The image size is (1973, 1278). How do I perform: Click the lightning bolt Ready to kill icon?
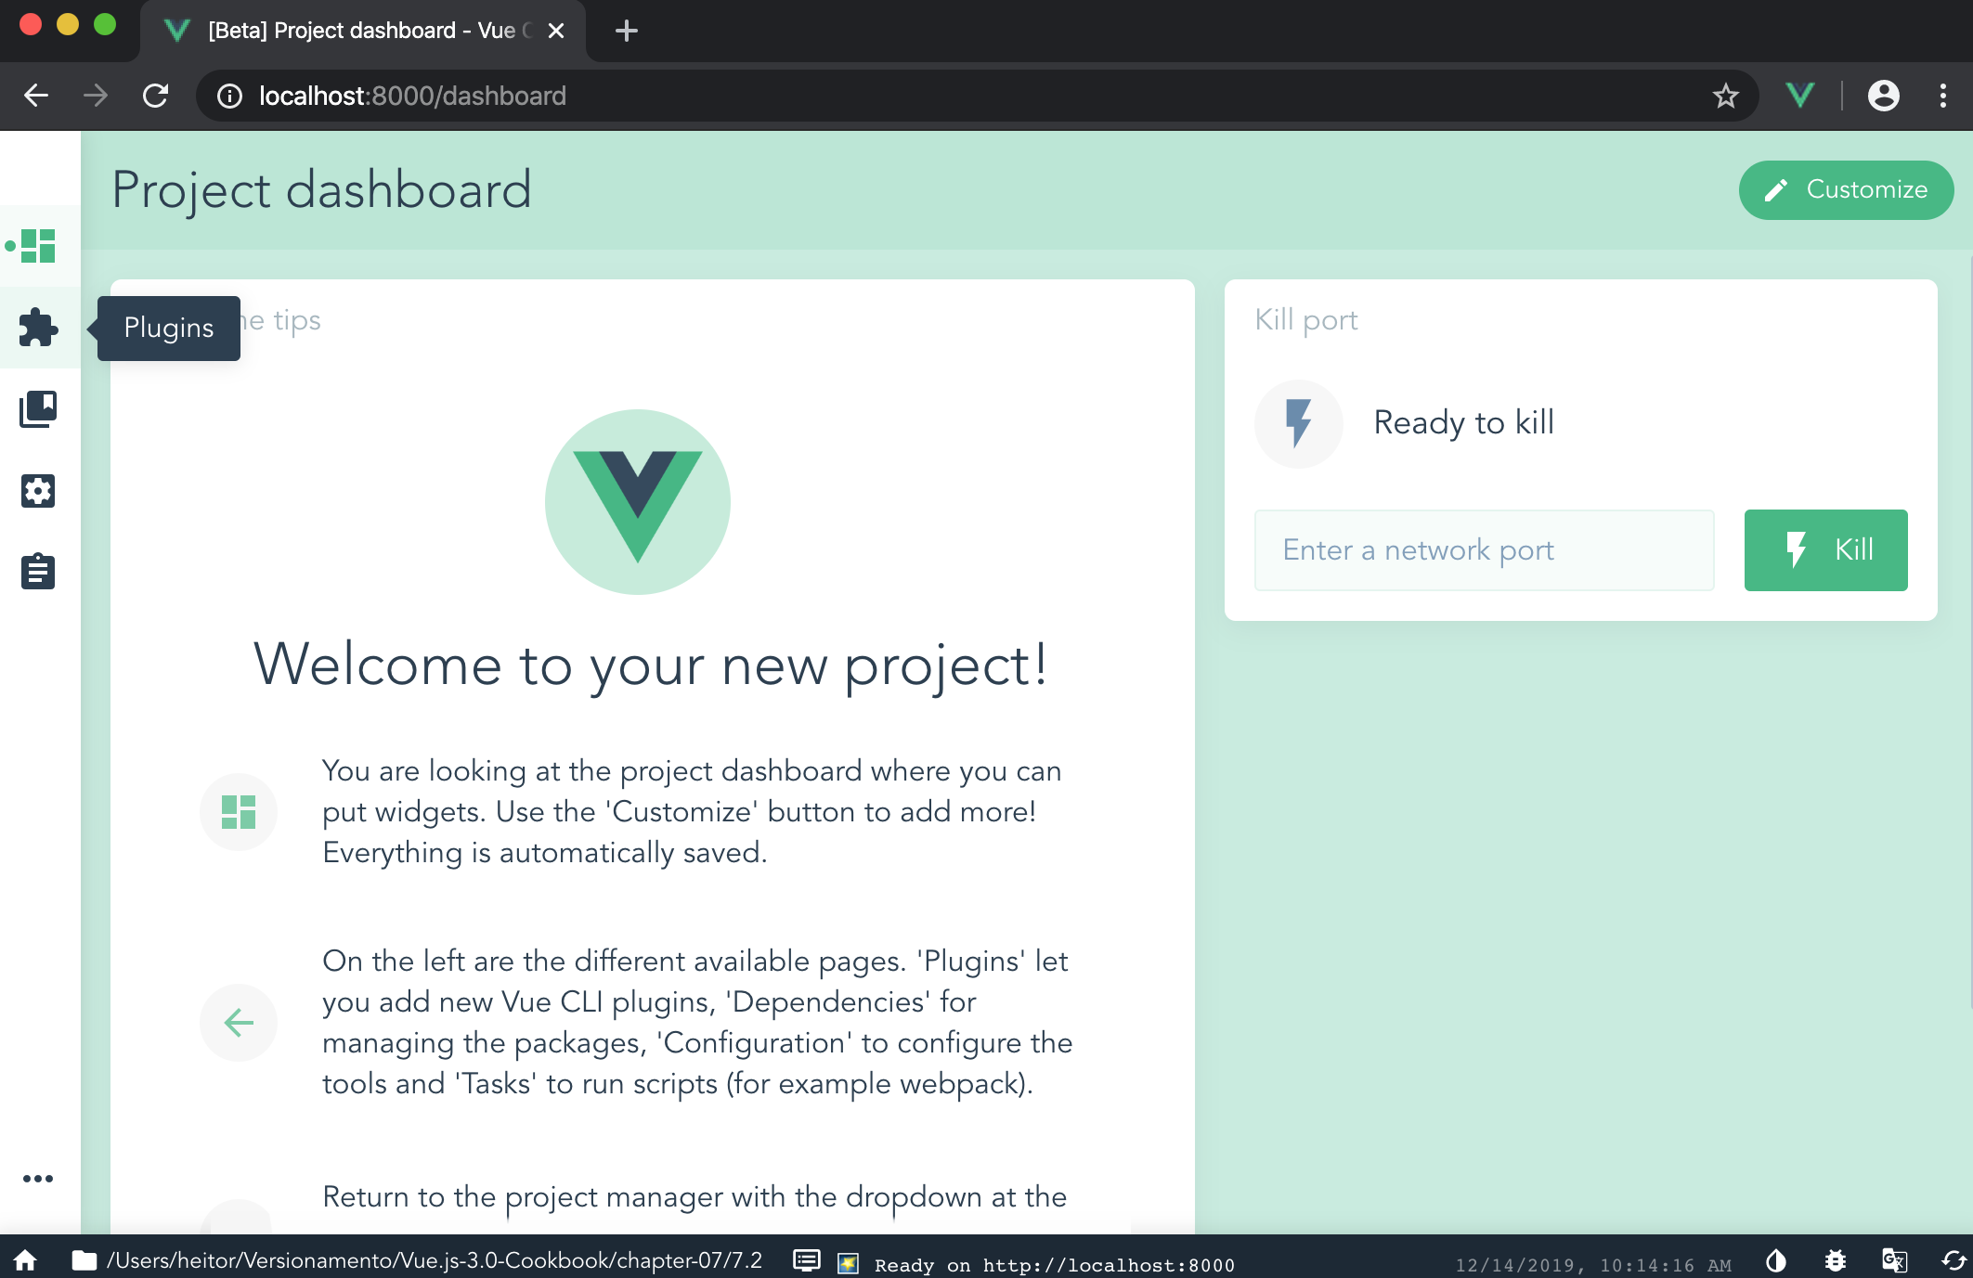point(1298,423)
